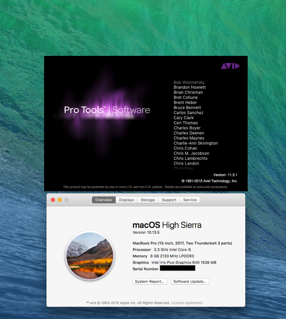The image size is (286, 319).
Task: Close the About This Mac window
Action: 53,200
